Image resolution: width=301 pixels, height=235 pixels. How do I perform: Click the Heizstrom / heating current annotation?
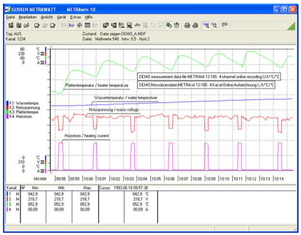click(x=87, y=136)
